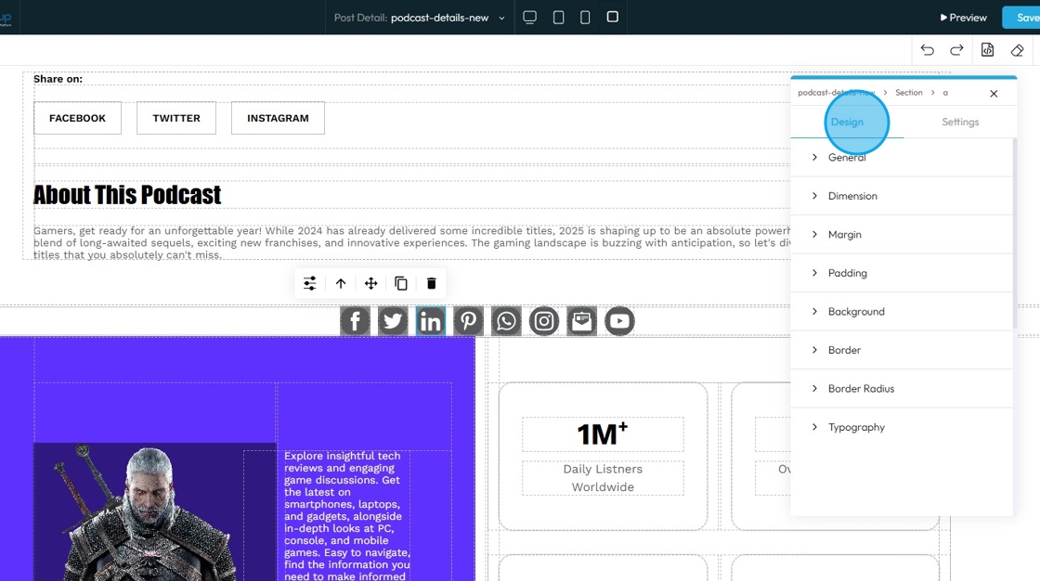The height and width of the screenshot is (581, 1040).
Task: Select the Daily Listners Worldwide text
Action: [x=603, y=478]
